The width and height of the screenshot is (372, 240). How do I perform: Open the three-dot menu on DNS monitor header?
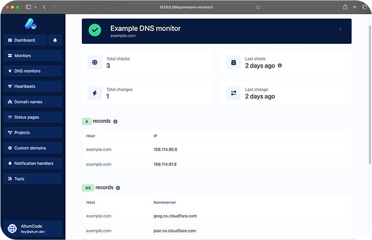tap(340, 29)
